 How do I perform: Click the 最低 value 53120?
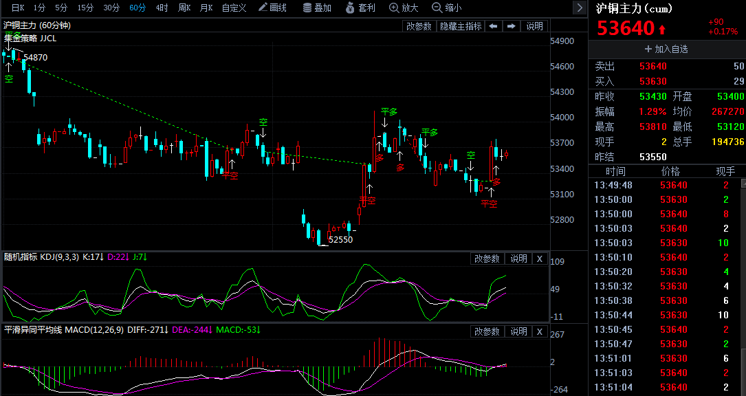pos(730,127)
